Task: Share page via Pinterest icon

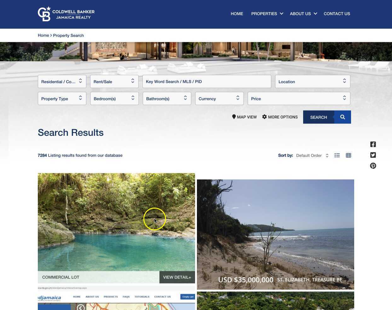Action: 373,166
